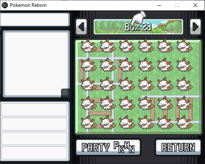The width and height of the screenshot is (205, 164).
Task: Go to the next box with right arrow
Action: click(195, 27)
